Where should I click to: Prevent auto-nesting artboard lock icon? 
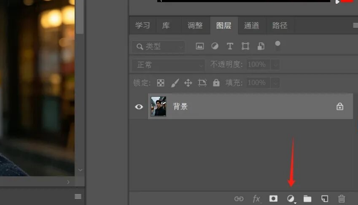(202, 82)
